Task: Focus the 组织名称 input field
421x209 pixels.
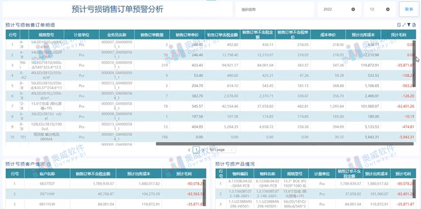Action: pos(275,9)
